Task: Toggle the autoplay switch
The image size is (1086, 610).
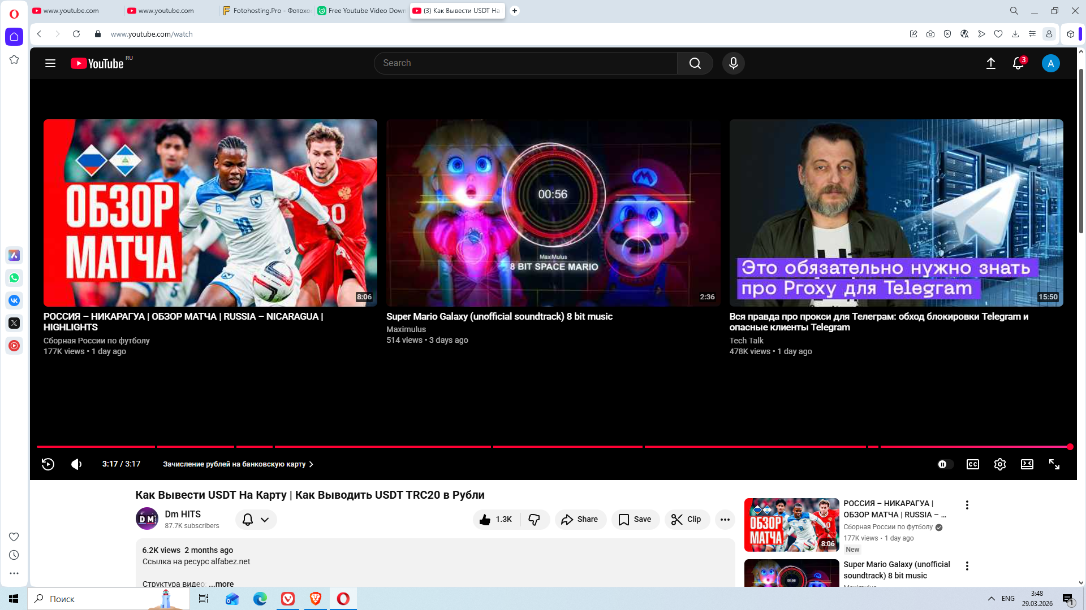Action: coord(945,464)
